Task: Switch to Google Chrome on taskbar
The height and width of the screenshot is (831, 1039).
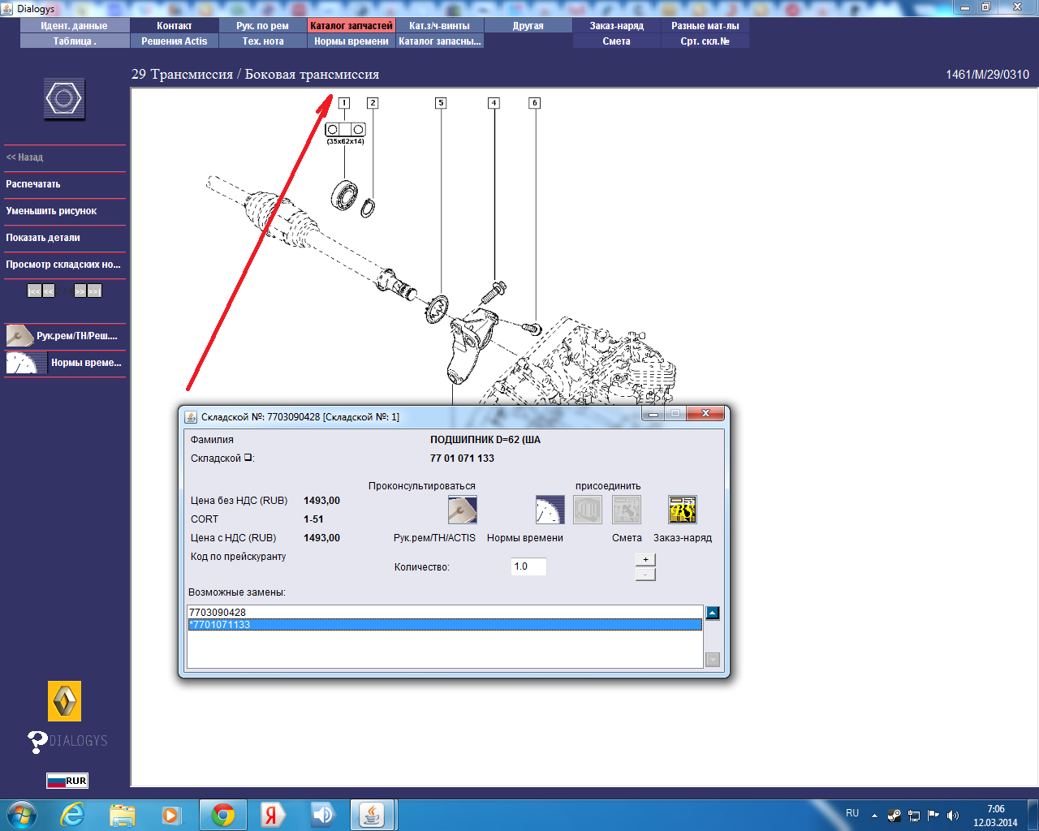Action: pos(223,815)
